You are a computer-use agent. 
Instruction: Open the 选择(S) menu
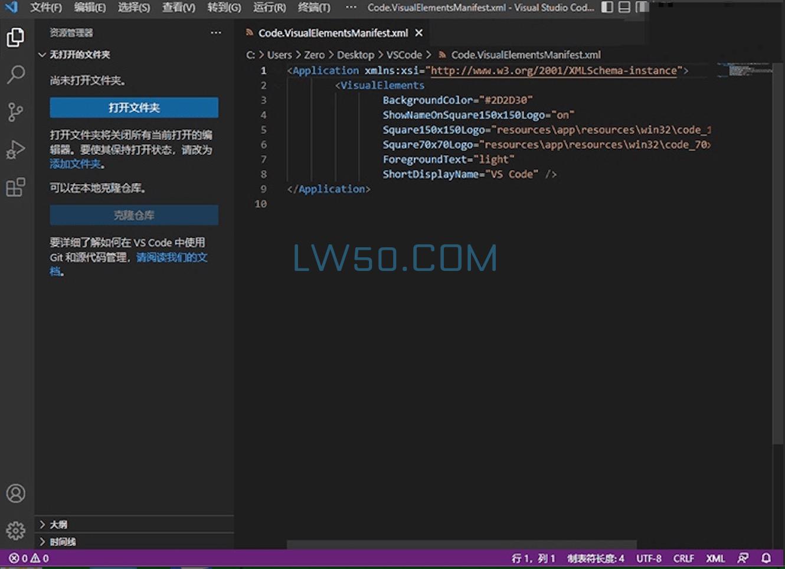click(133, 8)
